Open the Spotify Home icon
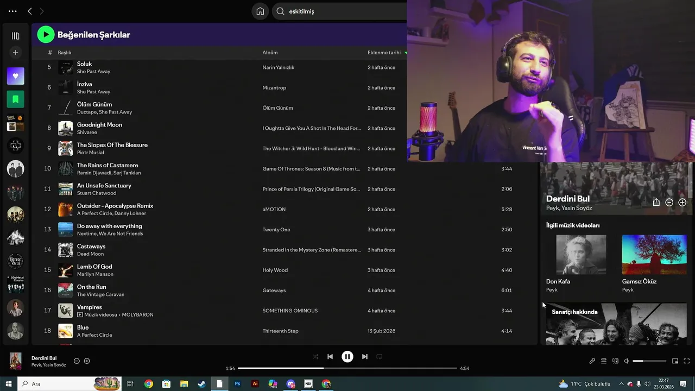 pyautogui.click(x=260, y=11)
